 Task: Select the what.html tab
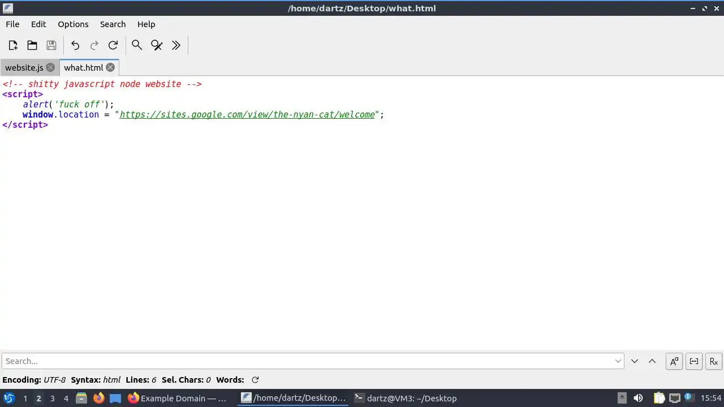(x=83, y=67)
